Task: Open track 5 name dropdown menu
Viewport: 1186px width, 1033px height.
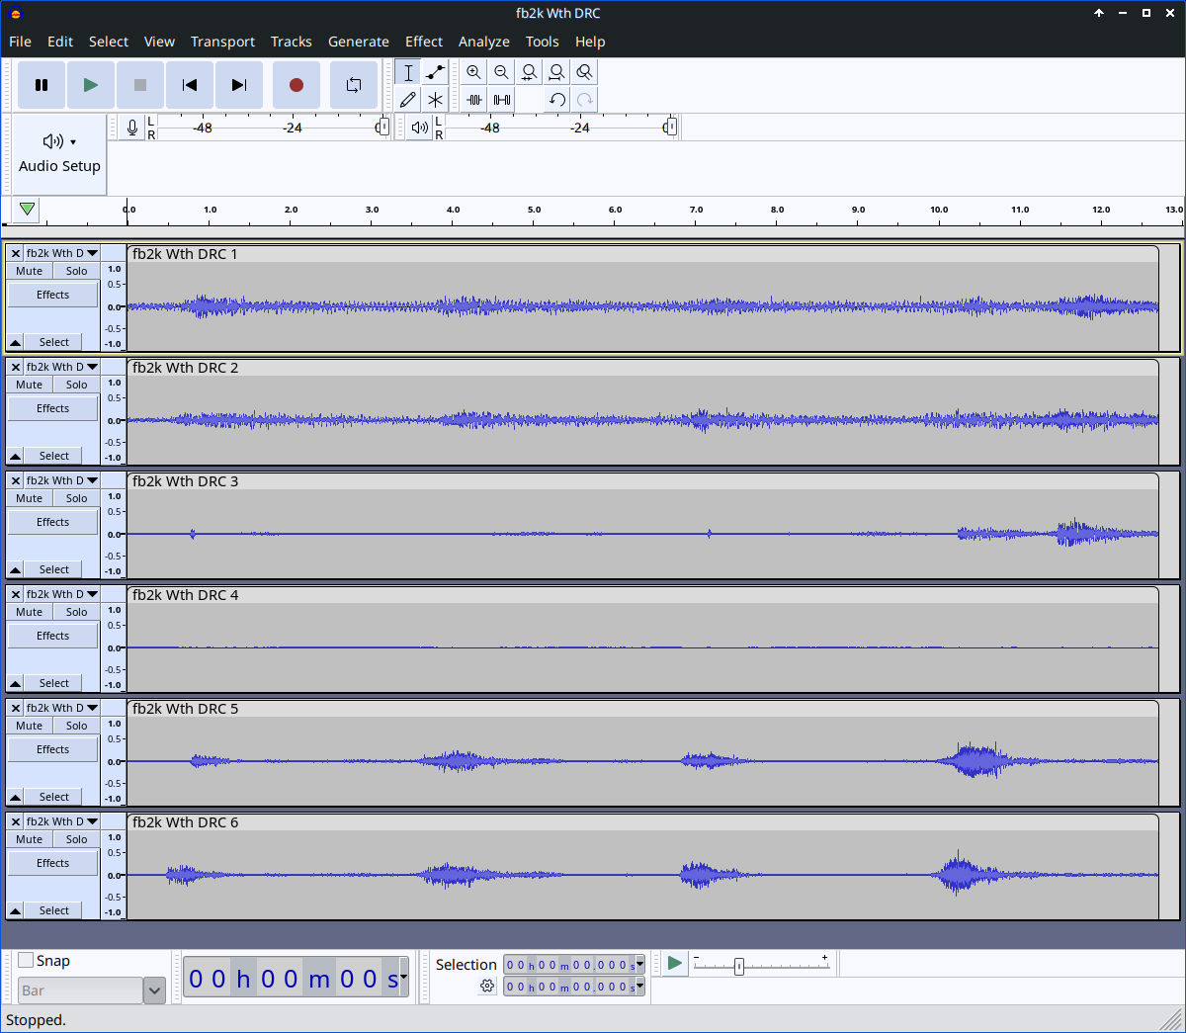Action: [61, 708]
